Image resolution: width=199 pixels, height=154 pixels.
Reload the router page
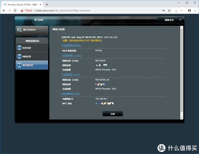coord(15,11)
